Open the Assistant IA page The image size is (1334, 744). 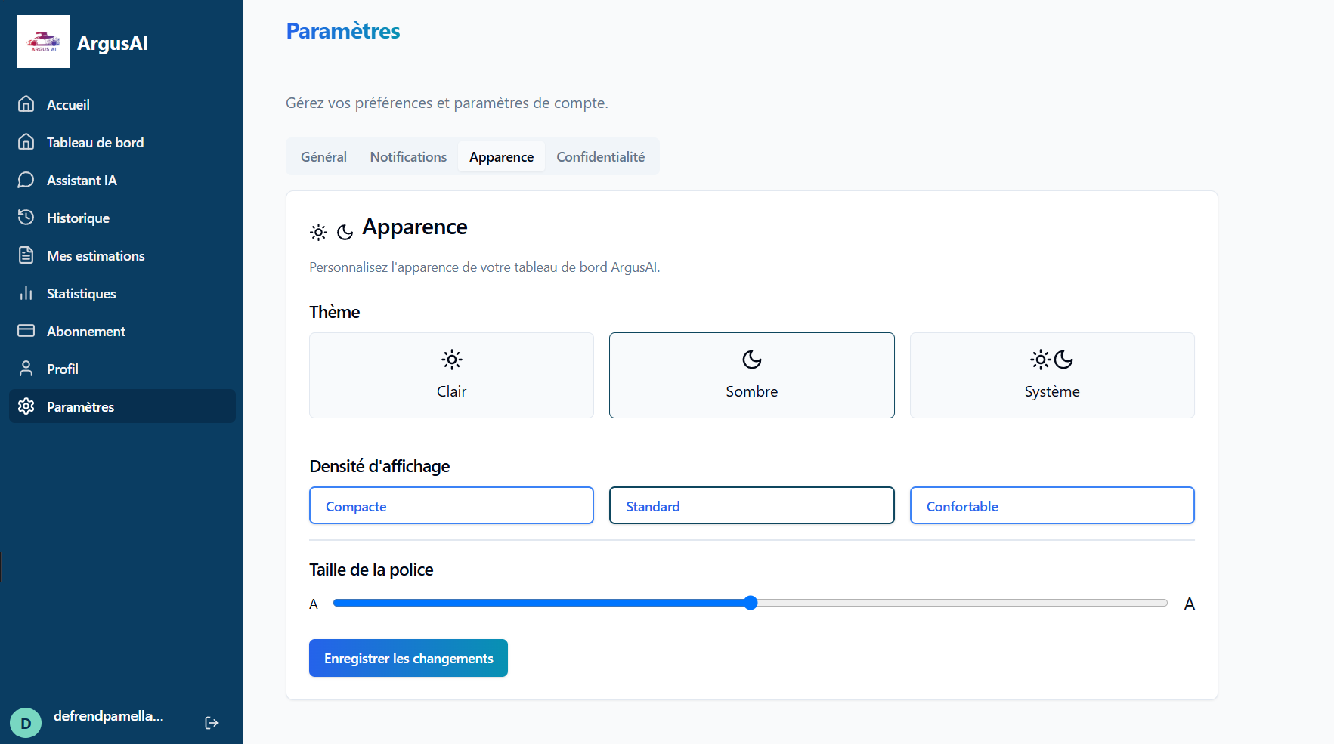tap(122, 180)
